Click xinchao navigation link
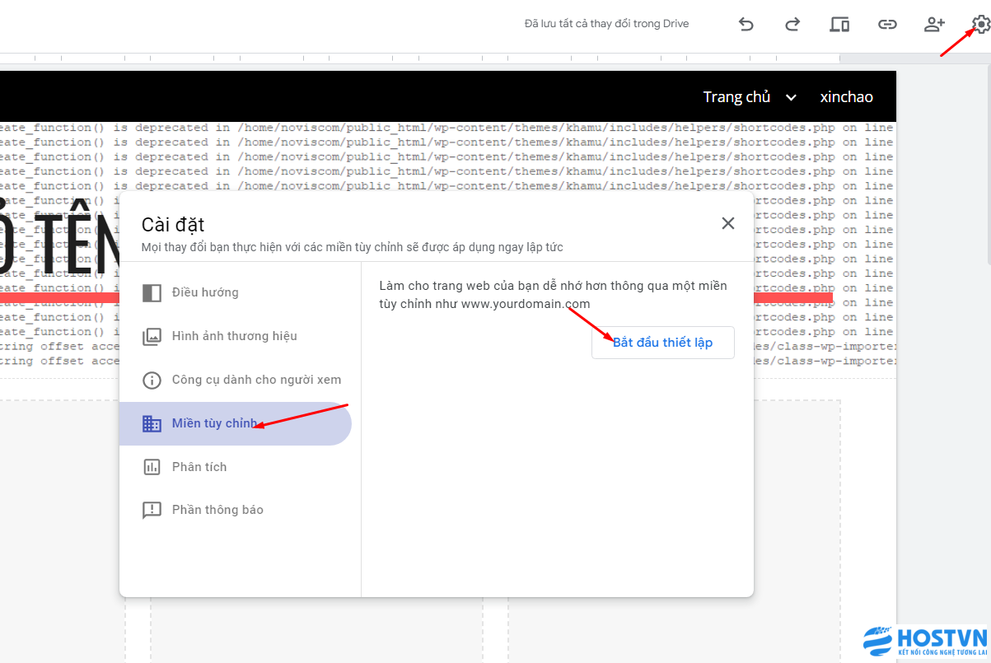Image resolution: width=991 pixels, height=663 pixels. pos(846,97)
